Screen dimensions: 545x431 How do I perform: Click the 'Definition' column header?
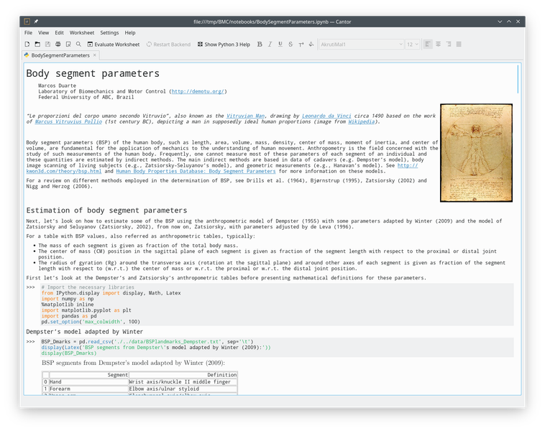(183, 375)
